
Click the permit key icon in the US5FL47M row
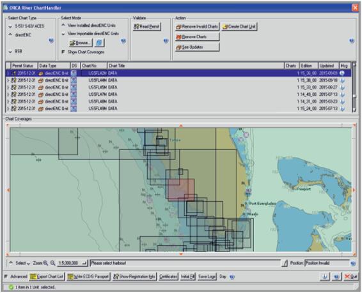[13, 94]
